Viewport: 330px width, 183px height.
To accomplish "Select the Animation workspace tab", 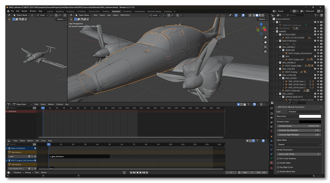I will tap(116, 12).
